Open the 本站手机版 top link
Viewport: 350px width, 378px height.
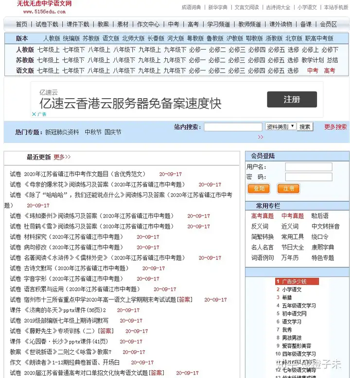coord(336,7)
